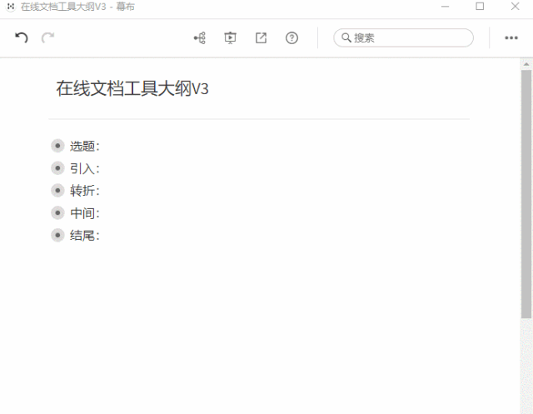Place cursor in 转折: line
Viewport: 533px width, 414px height.
coord(85,191)
